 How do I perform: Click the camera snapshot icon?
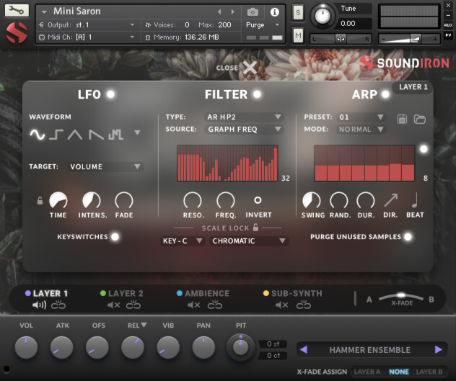click(253, 12)
